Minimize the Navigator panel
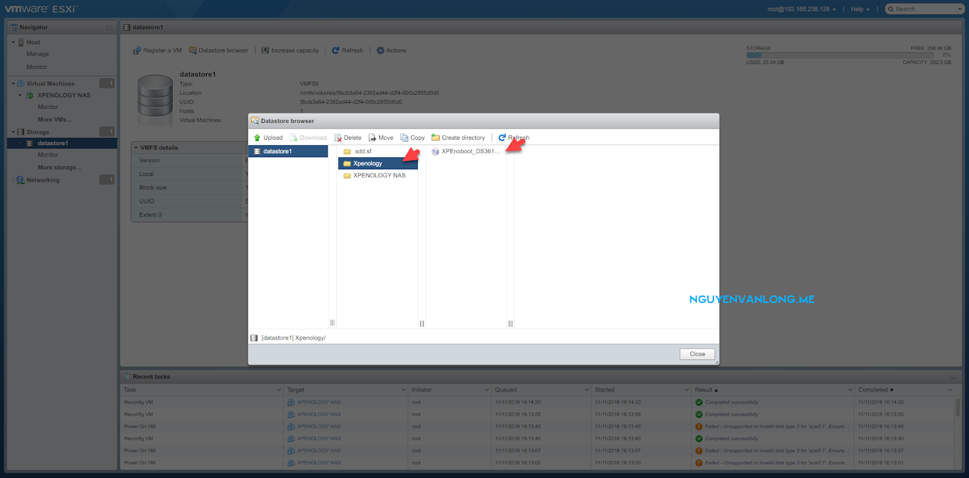The height and width of the screenshot is (478, 969). coord(109,27)
